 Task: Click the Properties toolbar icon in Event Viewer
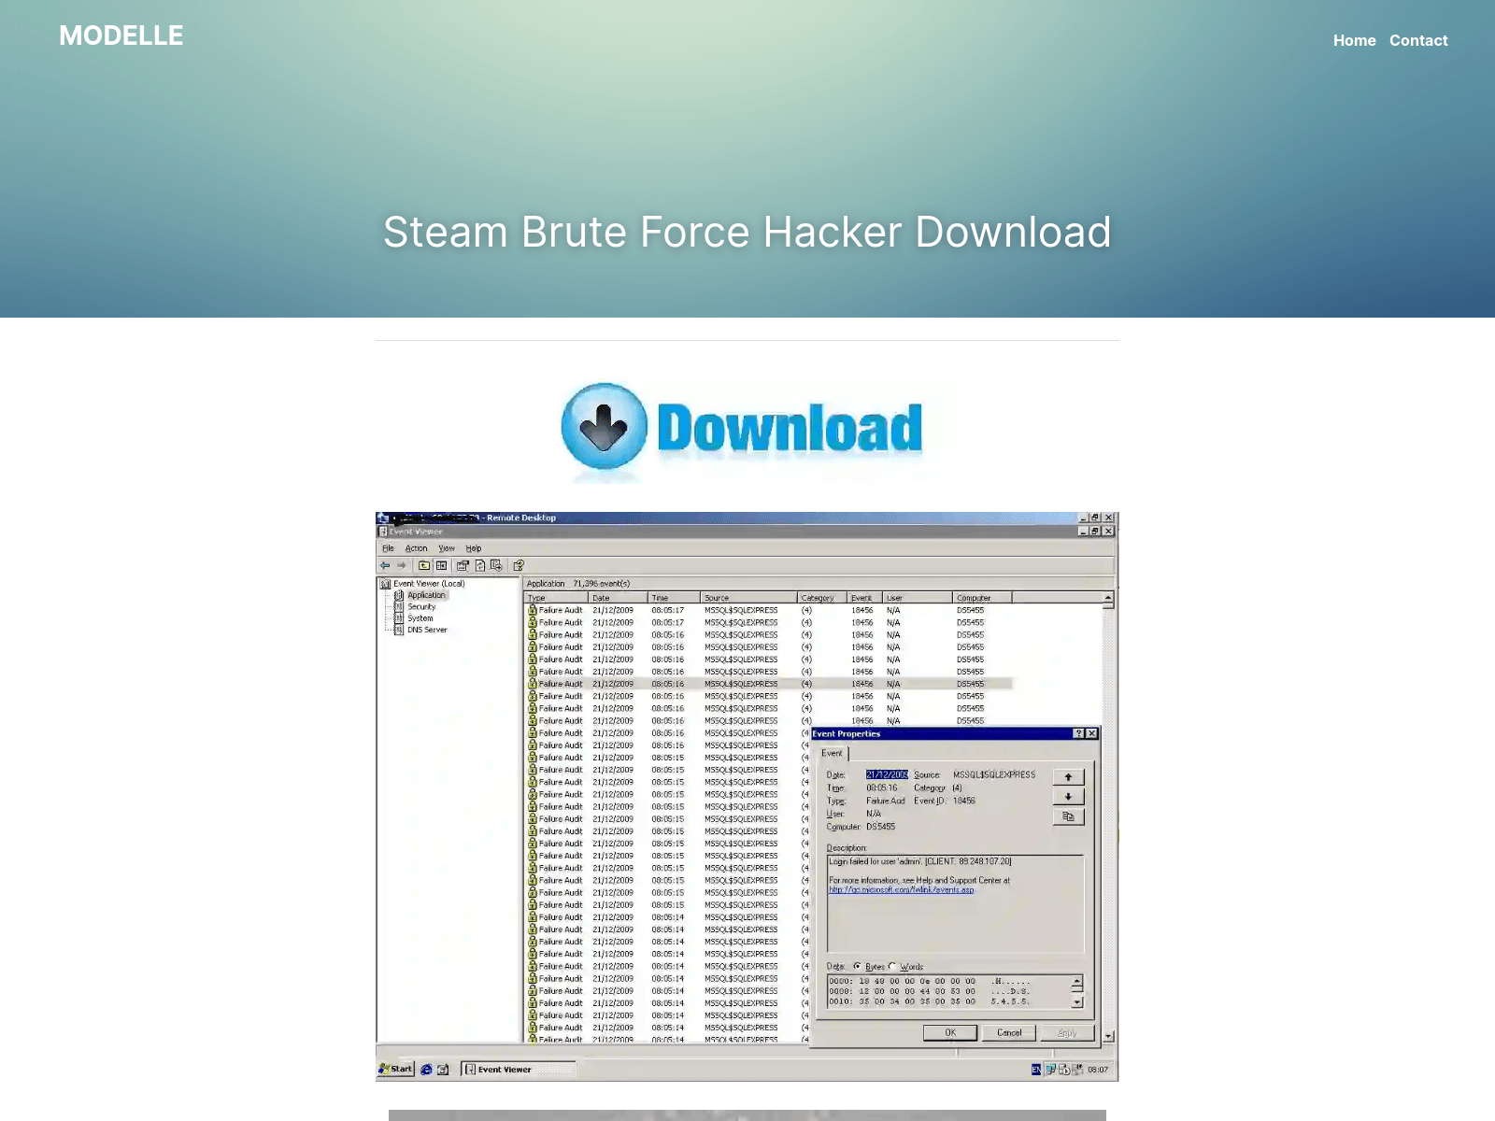point(463,565)
